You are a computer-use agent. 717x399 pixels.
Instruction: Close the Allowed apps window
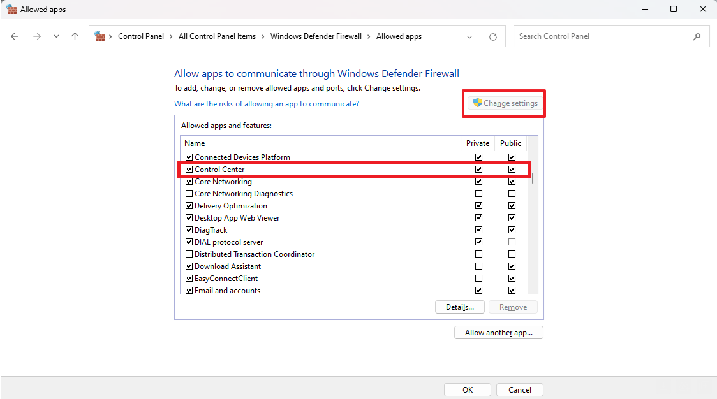point(703,9)
